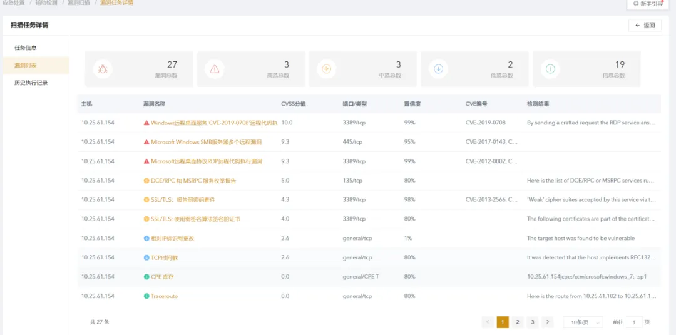Click the CVE-2013-2566 CVE cell
This screenshot has width=676, height=335.
(x=492, y=200)
